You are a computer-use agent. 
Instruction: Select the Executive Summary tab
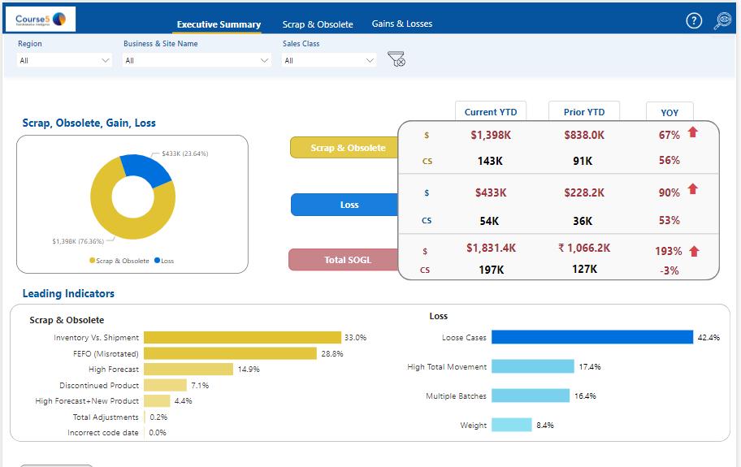219,24
